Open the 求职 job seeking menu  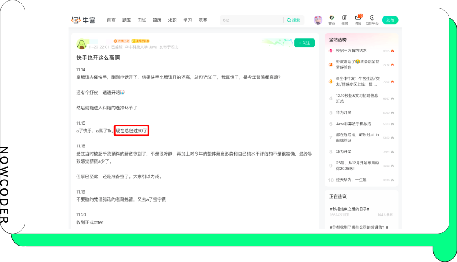pyautogui.click(x=172, y=20)
